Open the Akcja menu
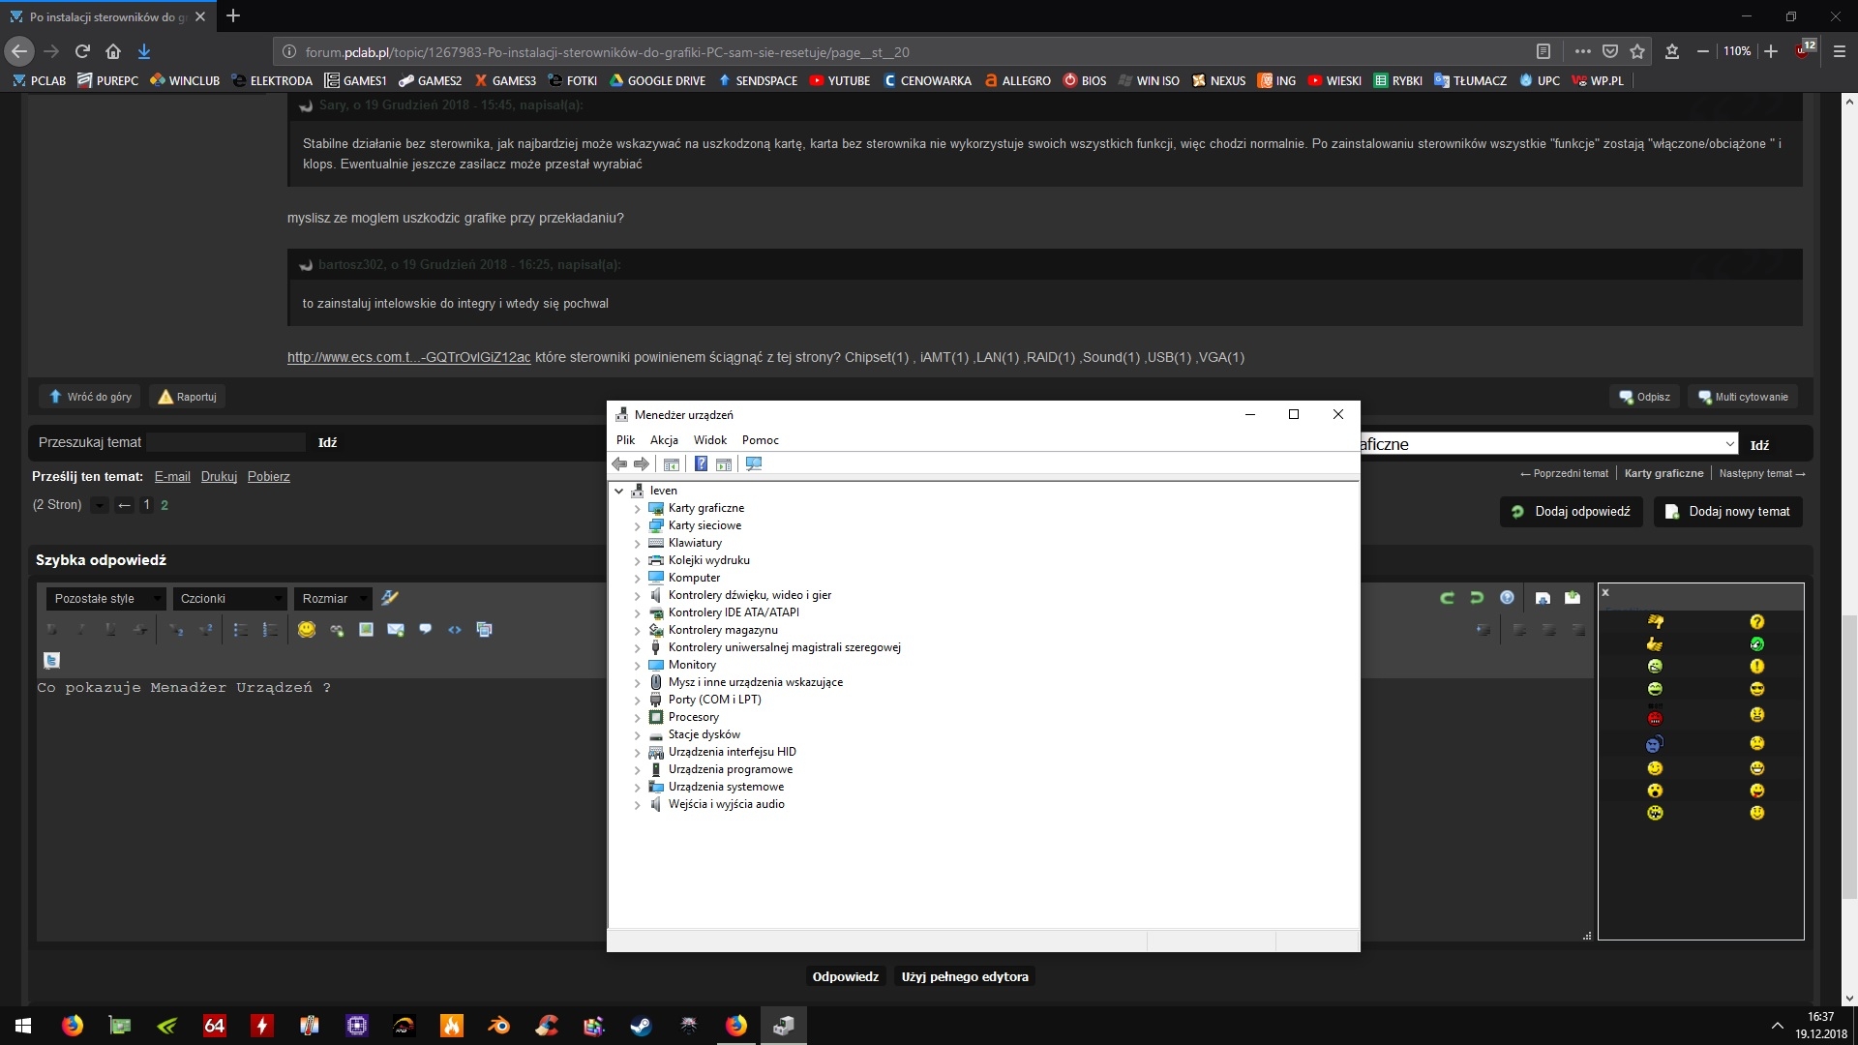Viewport: 1858px width, 1045px height. click(x=664, y=440)
